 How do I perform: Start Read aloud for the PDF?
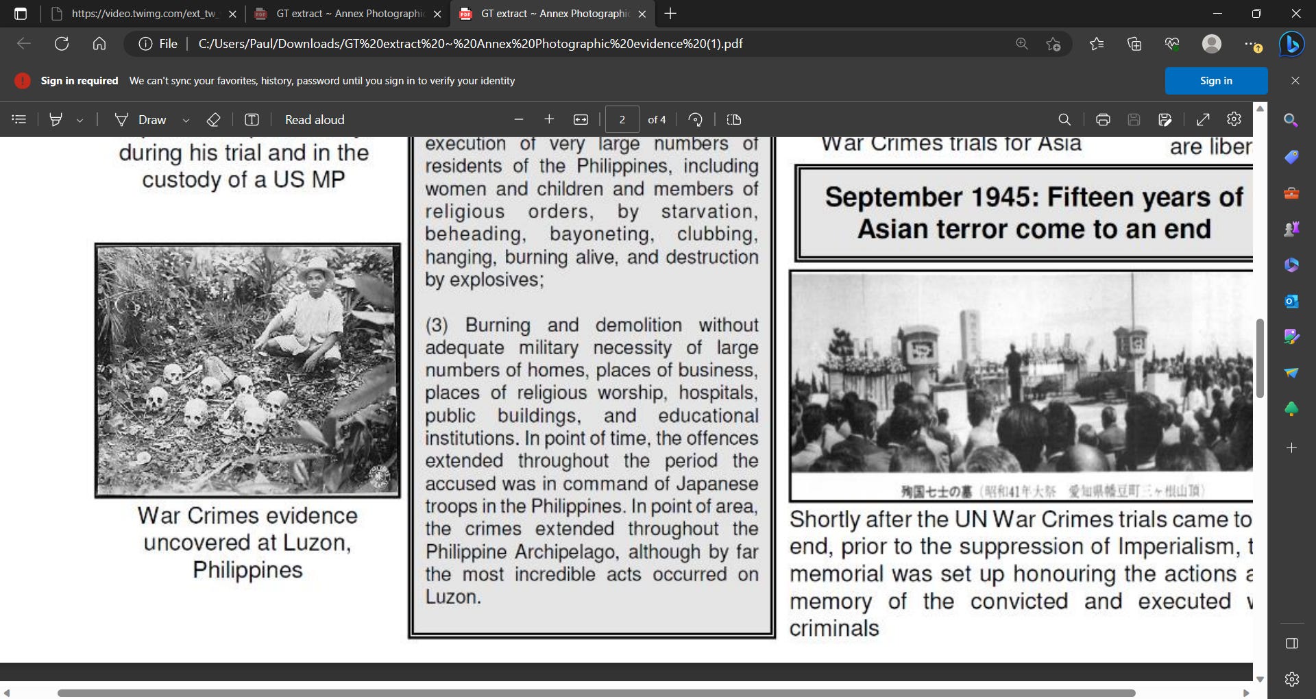315,119
